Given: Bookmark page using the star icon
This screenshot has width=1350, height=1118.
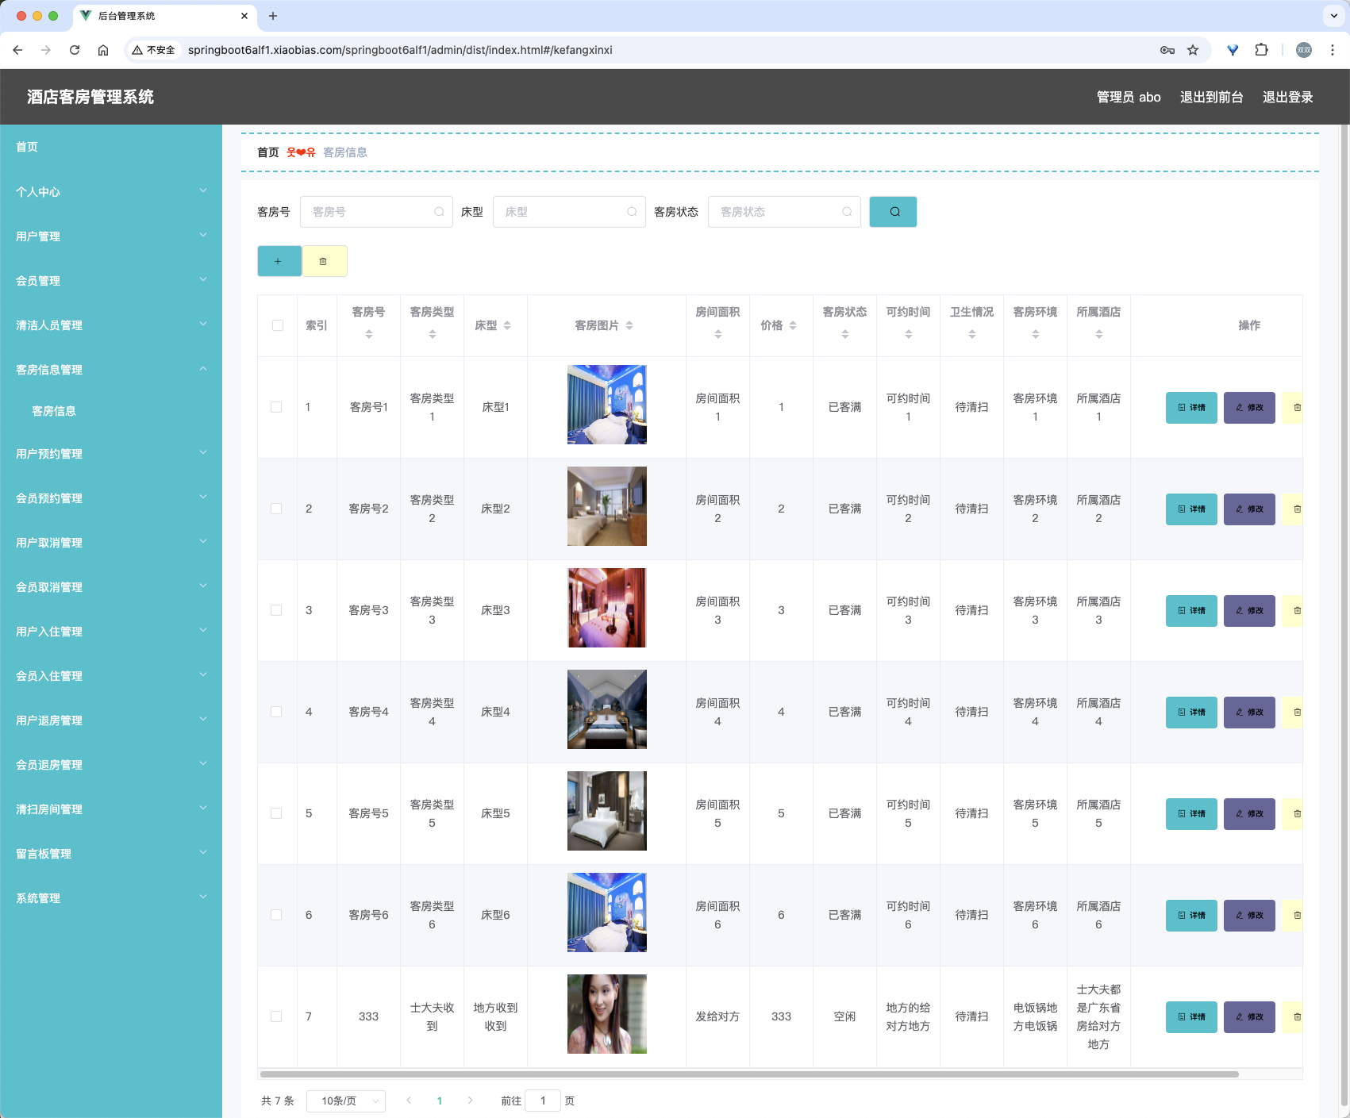Looking at the screenshot, I should (1193, 50).
